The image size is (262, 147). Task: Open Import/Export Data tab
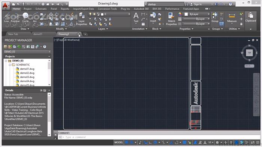coord(83,9)
